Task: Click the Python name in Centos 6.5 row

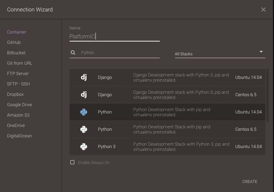Action: [x=105, y=129]
